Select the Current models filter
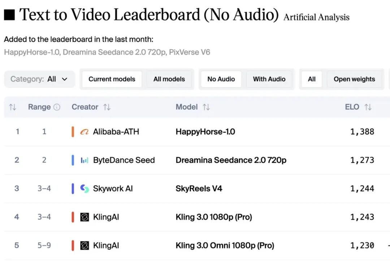390x261 pixels. 112,79
